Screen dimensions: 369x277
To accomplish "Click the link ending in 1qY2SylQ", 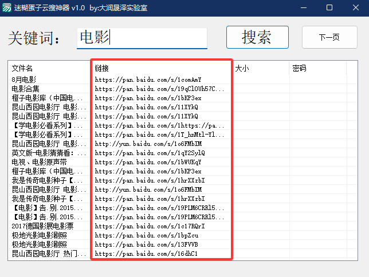I will point(150,153).
